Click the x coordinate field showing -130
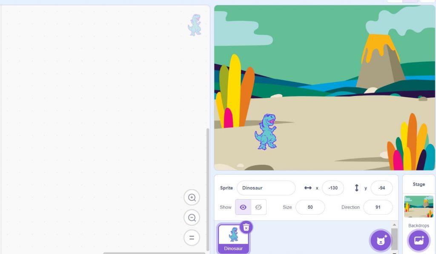 333,188
